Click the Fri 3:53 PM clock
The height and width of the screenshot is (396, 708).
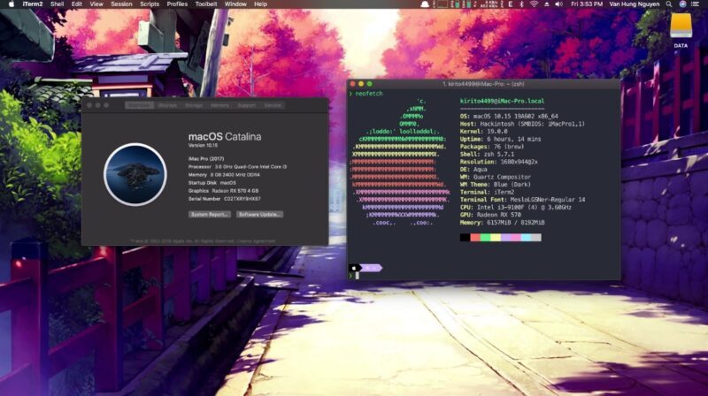point(587,4)
